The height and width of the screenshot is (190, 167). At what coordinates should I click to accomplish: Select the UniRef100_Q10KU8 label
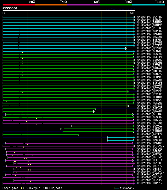click(150, 86)
